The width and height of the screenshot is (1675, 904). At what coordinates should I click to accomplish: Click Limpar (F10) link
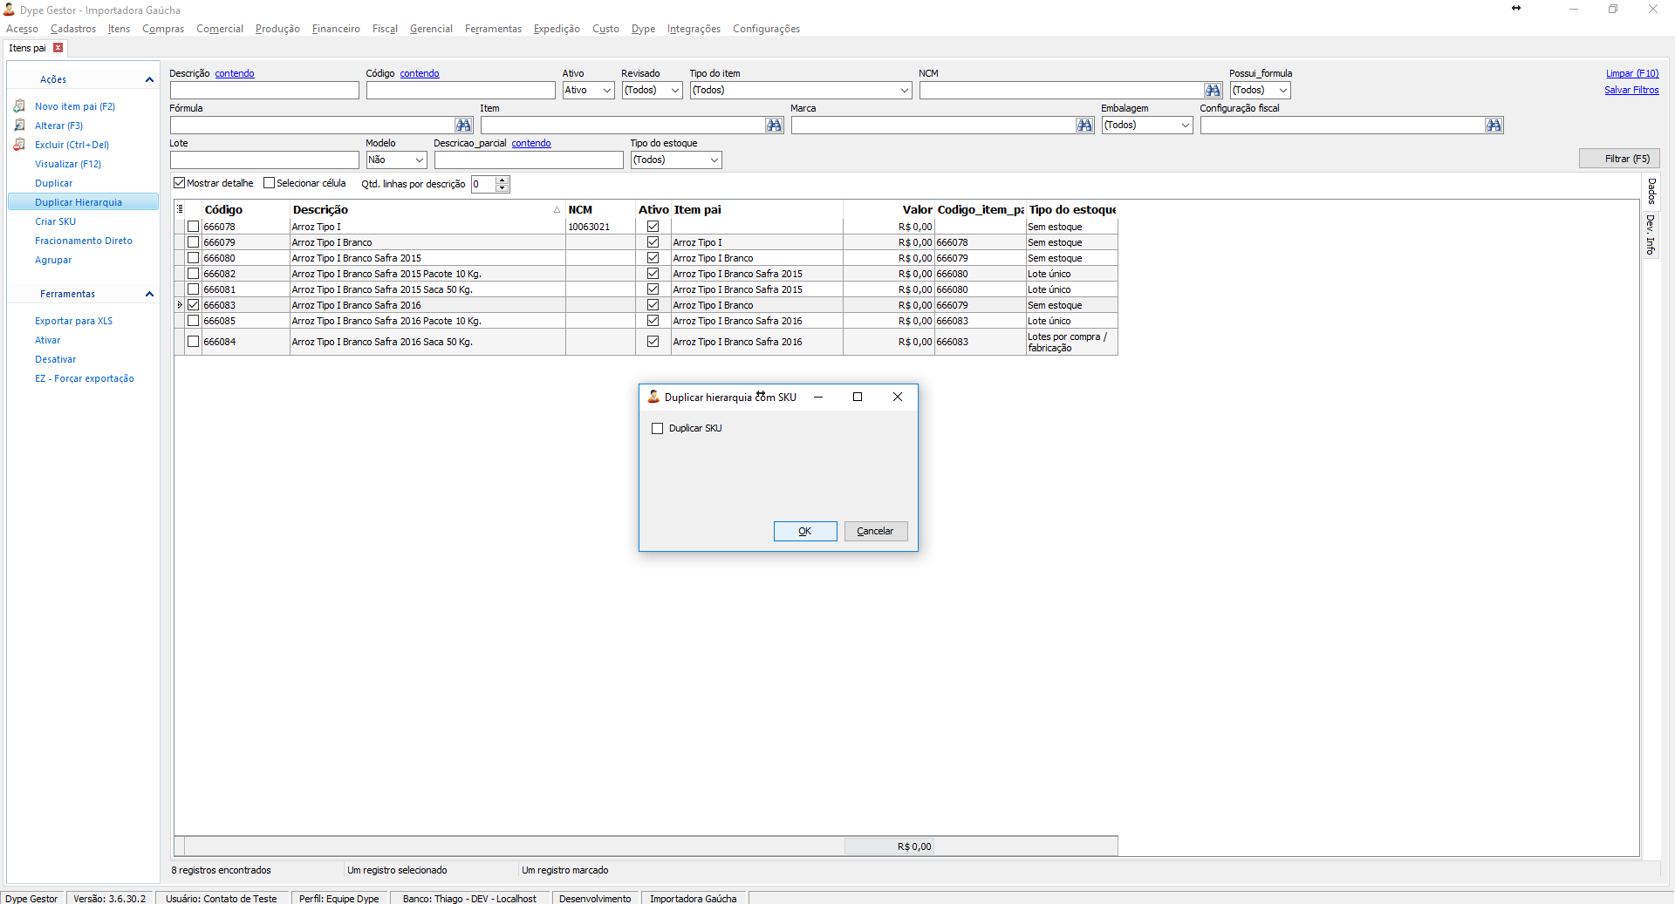pyautogui.click(x=1632, y=73)
